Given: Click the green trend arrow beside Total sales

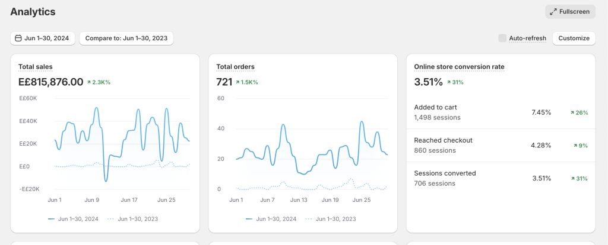Looking at the screenshot, I should (89, 82).
